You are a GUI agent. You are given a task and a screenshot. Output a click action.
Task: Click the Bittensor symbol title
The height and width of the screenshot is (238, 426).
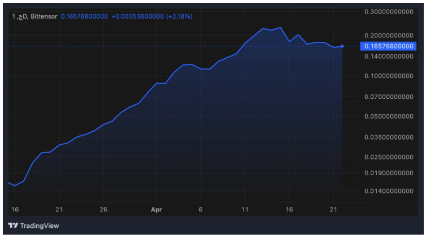(x=34, y=16)
